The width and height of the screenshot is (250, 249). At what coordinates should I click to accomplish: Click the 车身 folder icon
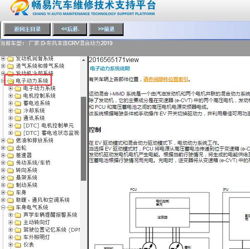pos(10,193)
